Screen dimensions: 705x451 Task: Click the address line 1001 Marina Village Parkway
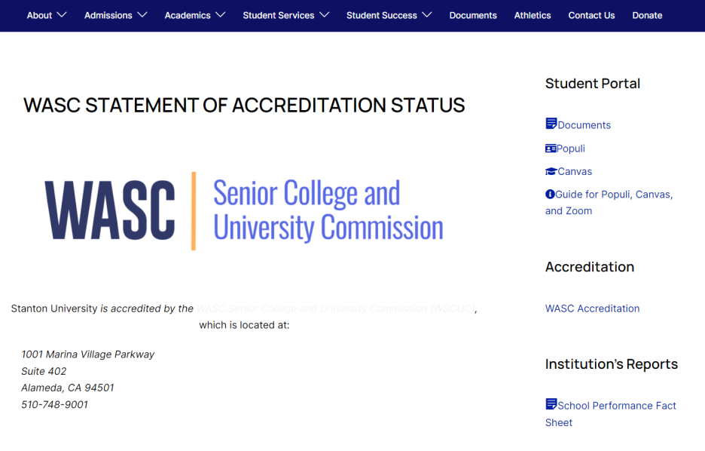87,354
